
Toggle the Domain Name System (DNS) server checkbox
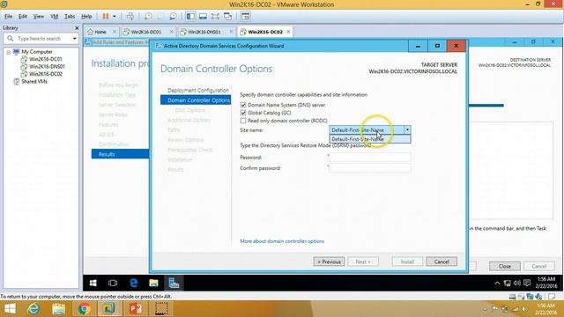coord(243,105)
